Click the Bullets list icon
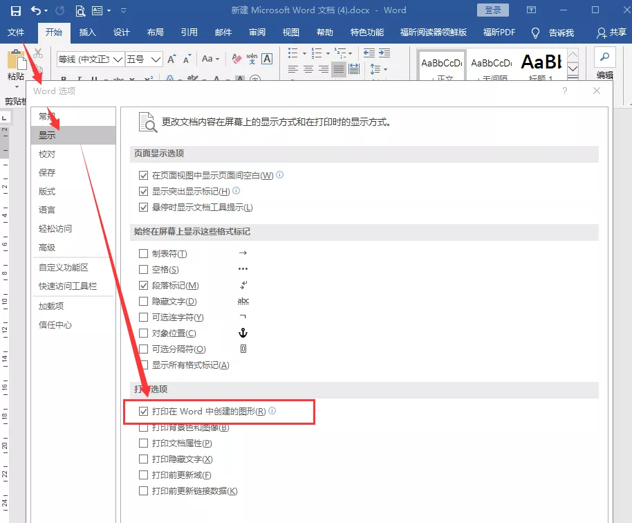The width and height of the screenshot is (632, 523). click(x=293, y=53)
